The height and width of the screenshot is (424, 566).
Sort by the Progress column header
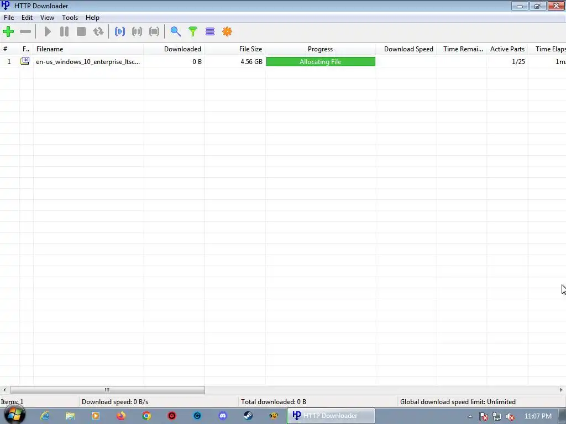tap(321, 49)
